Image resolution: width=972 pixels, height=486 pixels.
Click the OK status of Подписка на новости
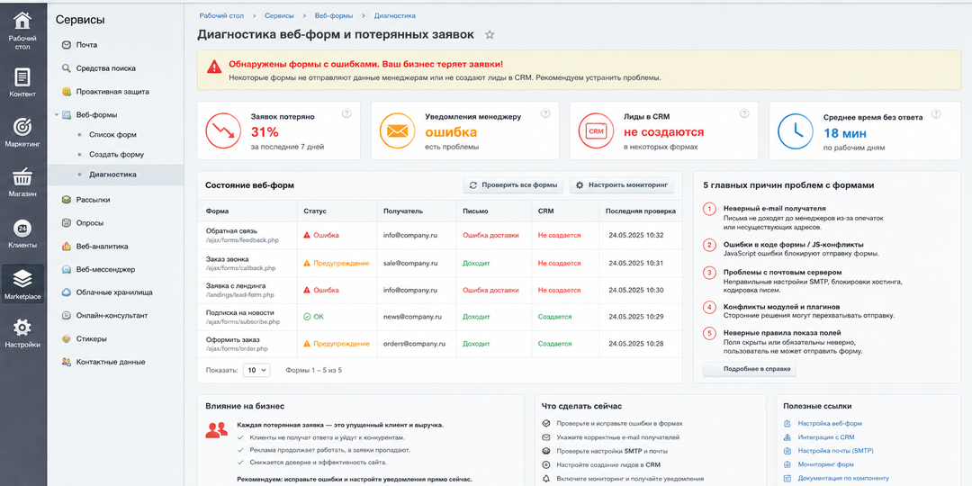click(x=314, y=317)
